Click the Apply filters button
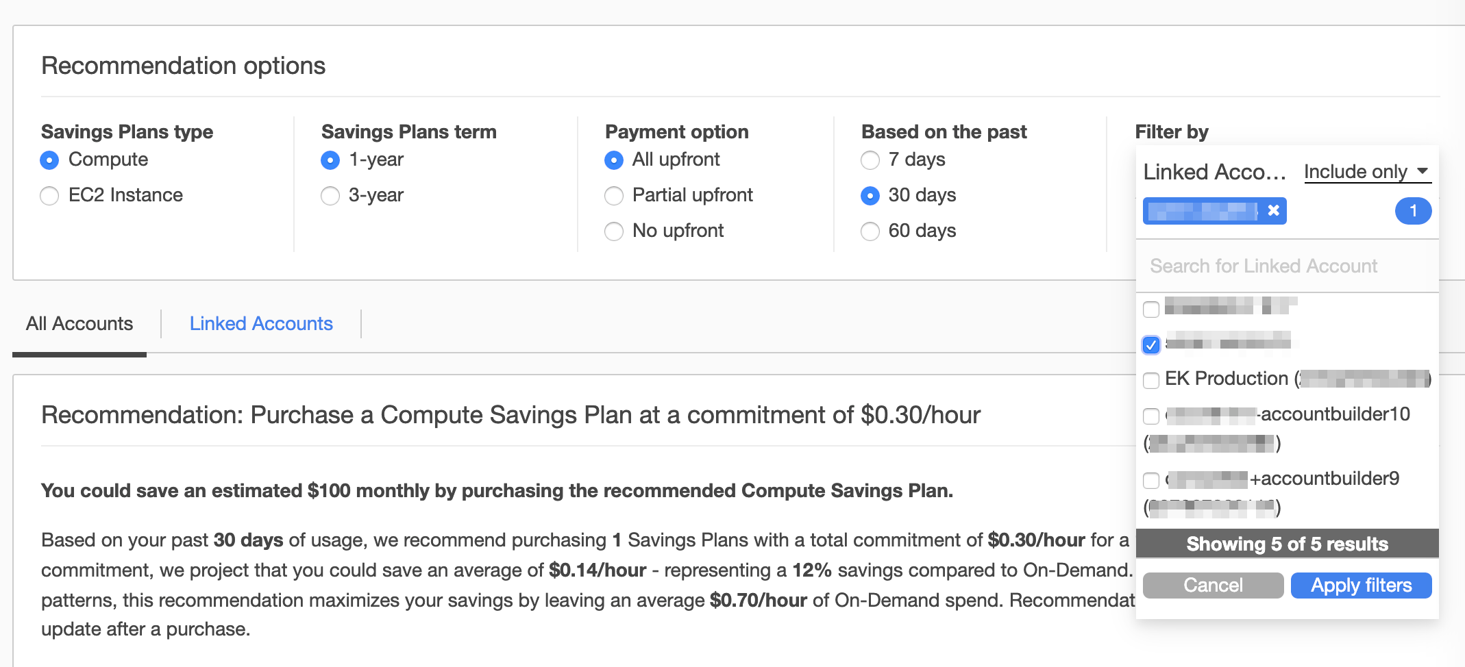 (1361, 586)
